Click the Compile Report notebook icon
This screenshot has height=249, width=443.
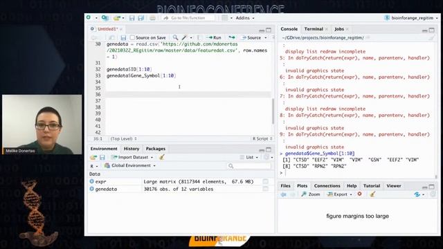199,37
